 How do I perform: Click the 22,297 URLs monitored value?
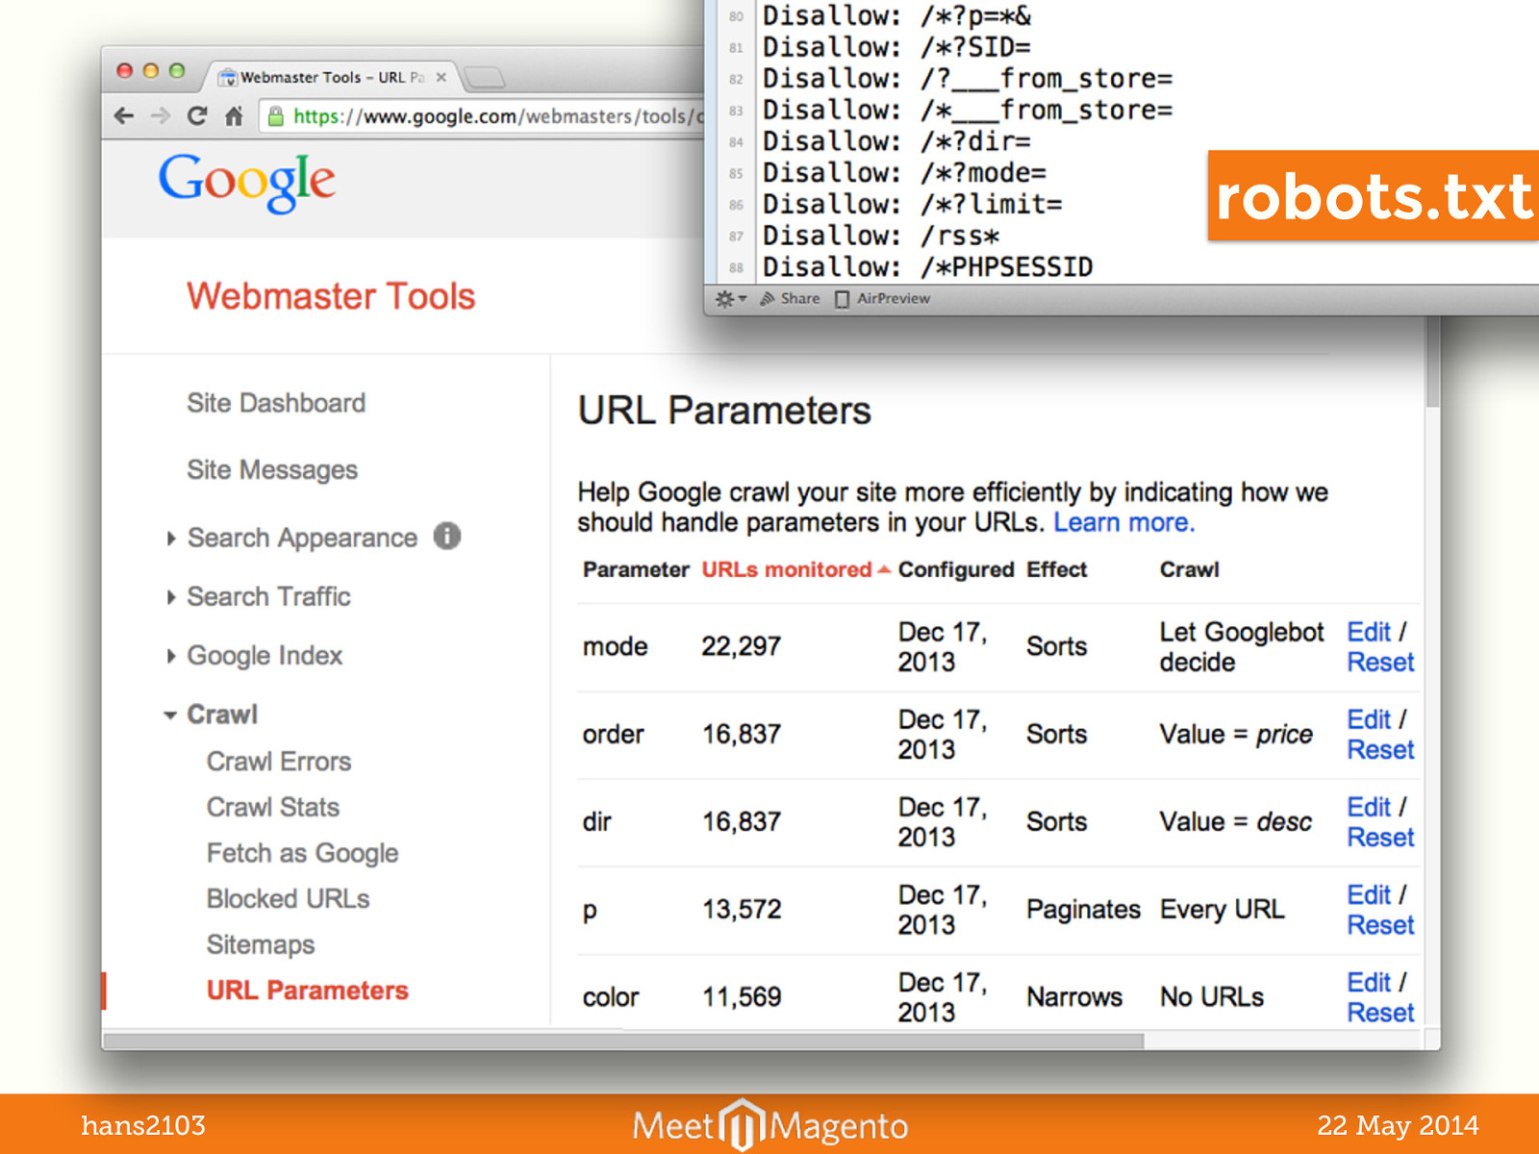[x=741, y=646]
